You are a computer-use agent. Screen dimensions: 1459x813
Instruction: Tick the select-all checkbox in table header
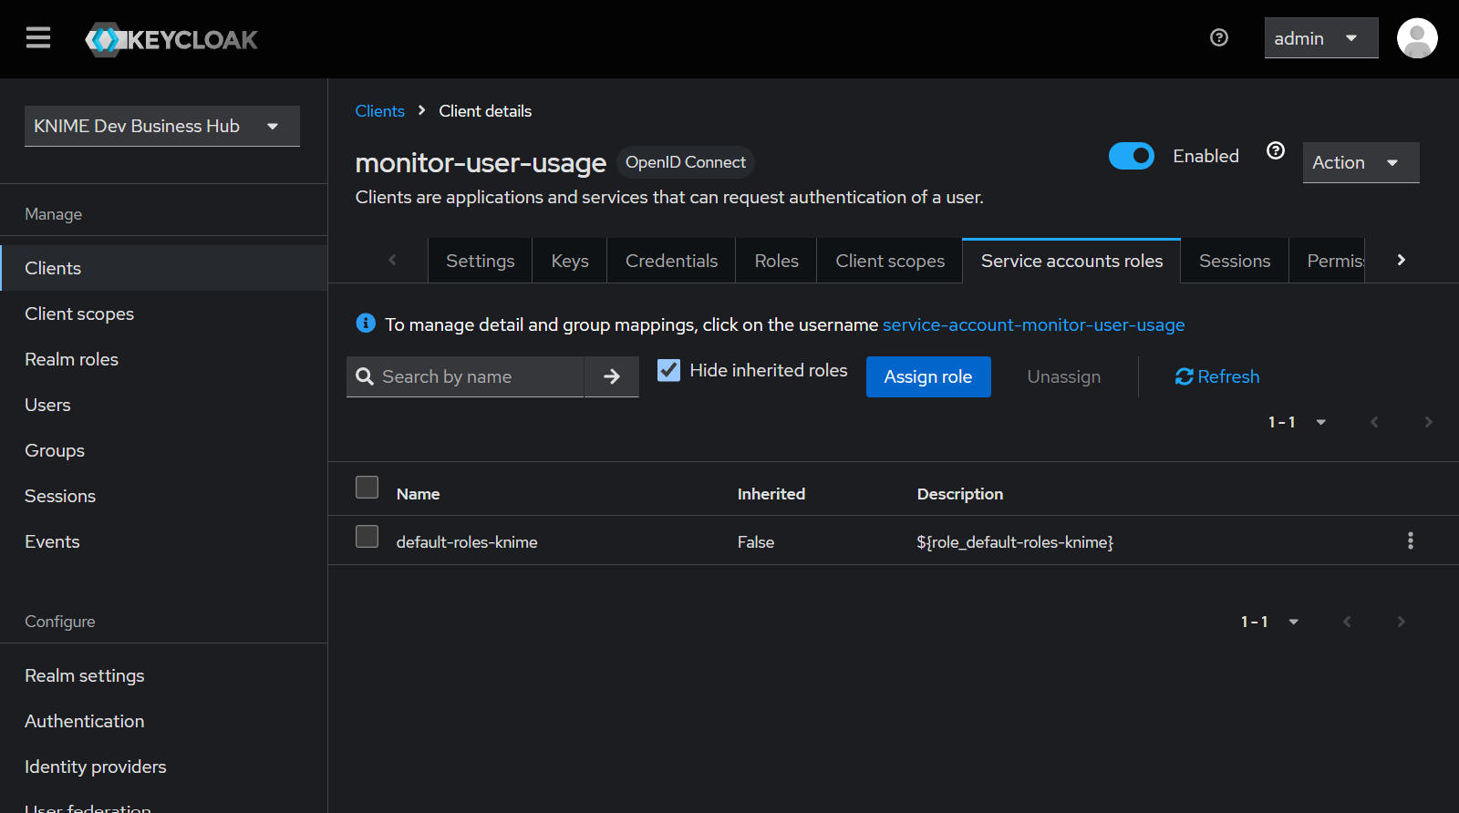point(367,488)
